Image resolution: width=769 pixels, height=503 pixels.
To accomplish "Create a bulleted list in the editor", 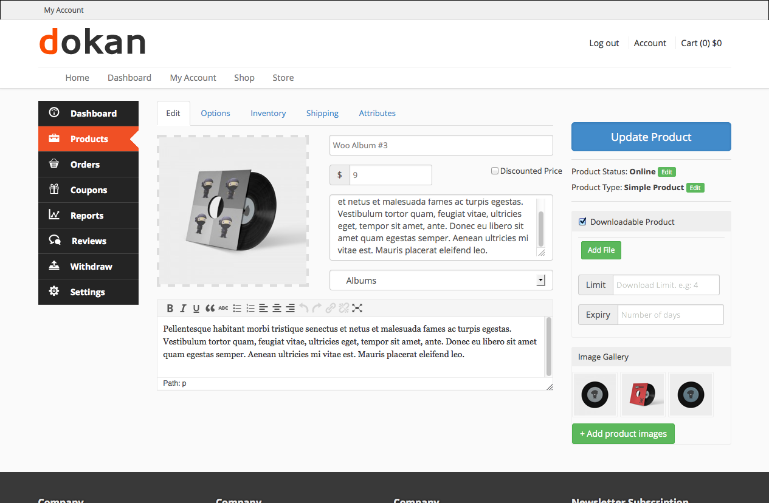I will coord(237,309).
